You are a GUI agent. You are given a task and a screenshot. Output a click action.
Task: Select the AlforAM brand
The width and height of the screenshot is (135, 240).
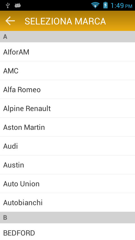67,52
